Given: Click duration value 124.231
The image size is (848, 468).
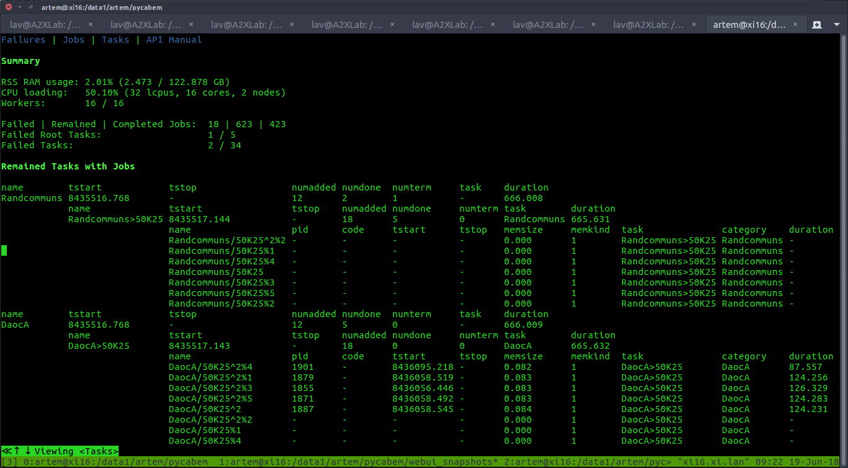Looking at the screenshot, I should [808, 409].
